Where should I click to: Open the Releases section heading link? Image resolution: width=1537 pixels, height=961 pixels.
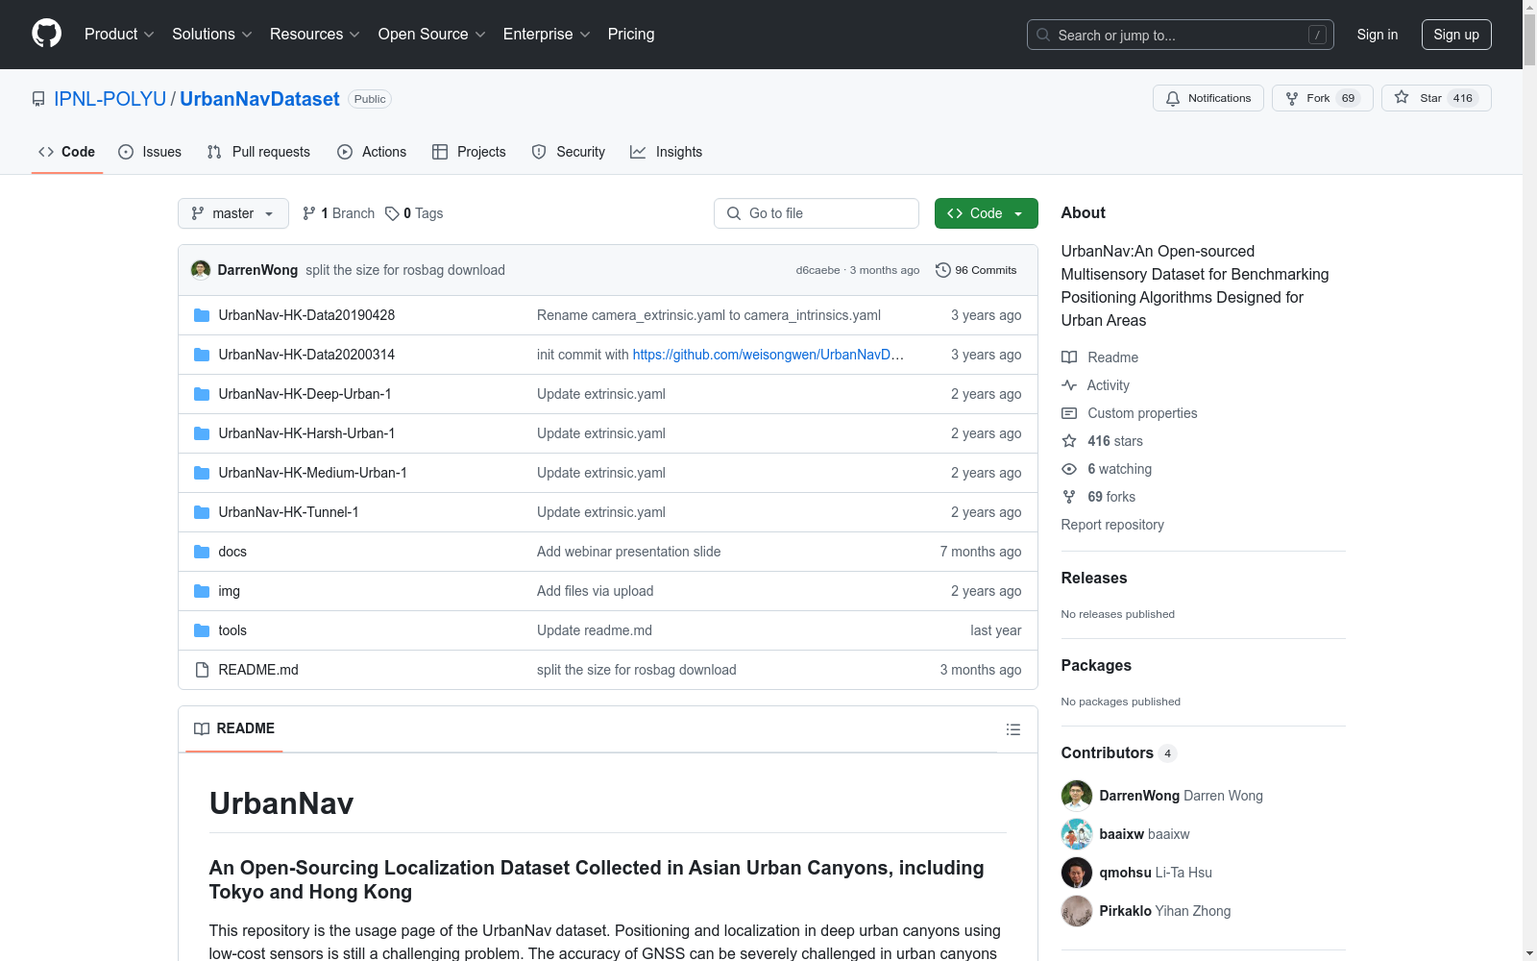click(x=1094, y=578)
